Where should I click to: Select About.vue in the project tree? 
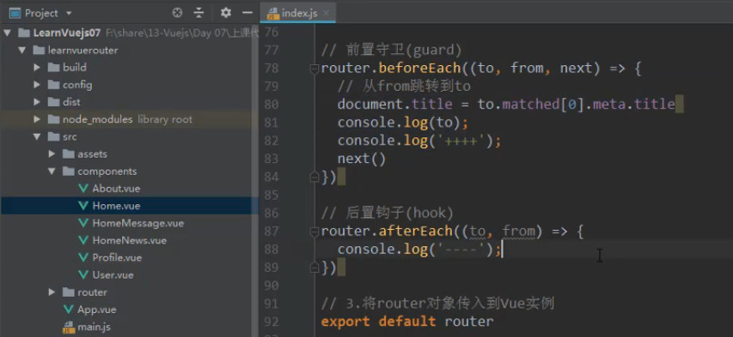pos(116,189)
